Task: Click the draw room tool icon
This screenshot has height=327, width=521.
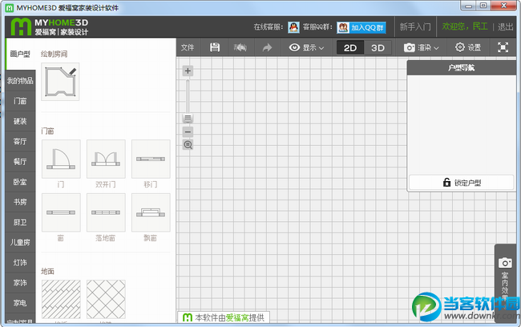Action: [60, 82]
